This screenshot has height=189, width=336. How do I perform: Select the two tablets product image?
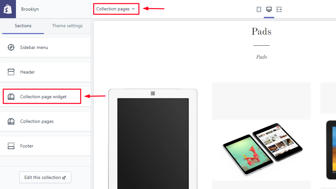coord(262,149)
